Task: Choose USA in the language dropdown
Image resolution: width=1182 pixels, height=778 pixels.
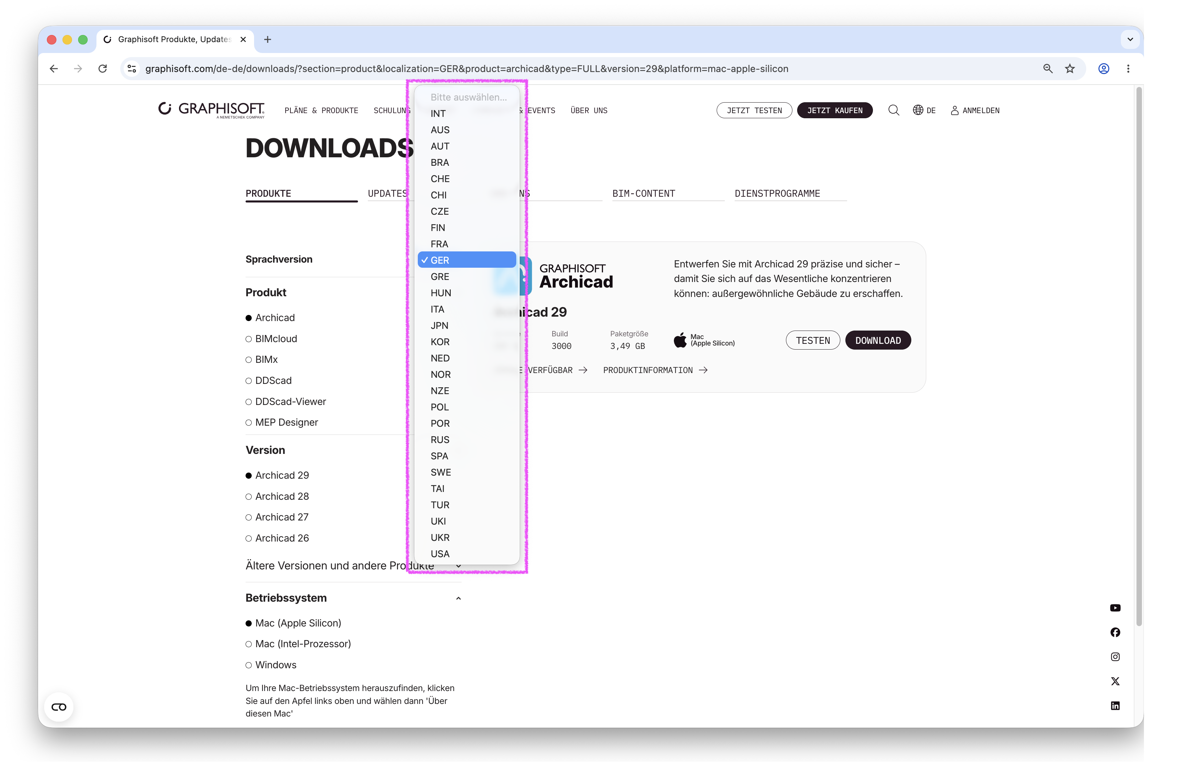Action: tap(467, 553)
